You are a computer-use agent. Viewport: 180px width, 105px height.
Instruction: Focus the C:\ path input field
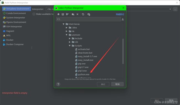click(89, 19)
